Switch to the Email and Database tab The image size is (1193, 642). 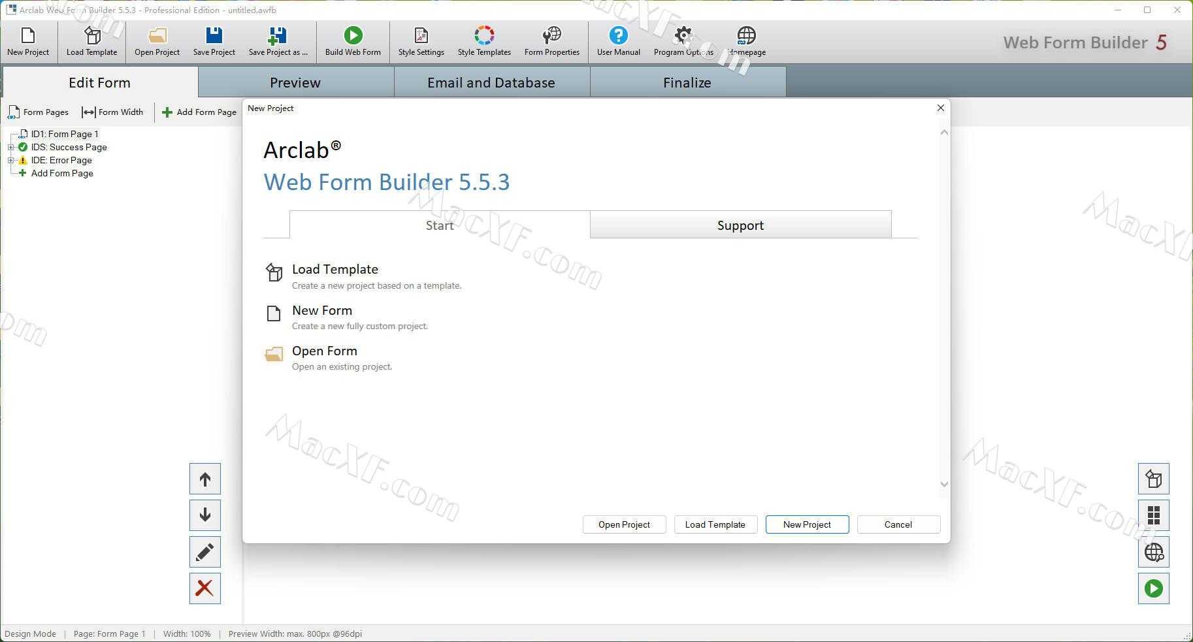click(491, 82)
